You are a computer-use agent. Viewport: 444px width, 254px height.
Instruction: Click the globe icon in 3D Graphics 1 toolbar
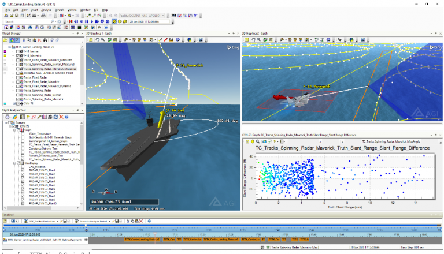pos(189,40)
